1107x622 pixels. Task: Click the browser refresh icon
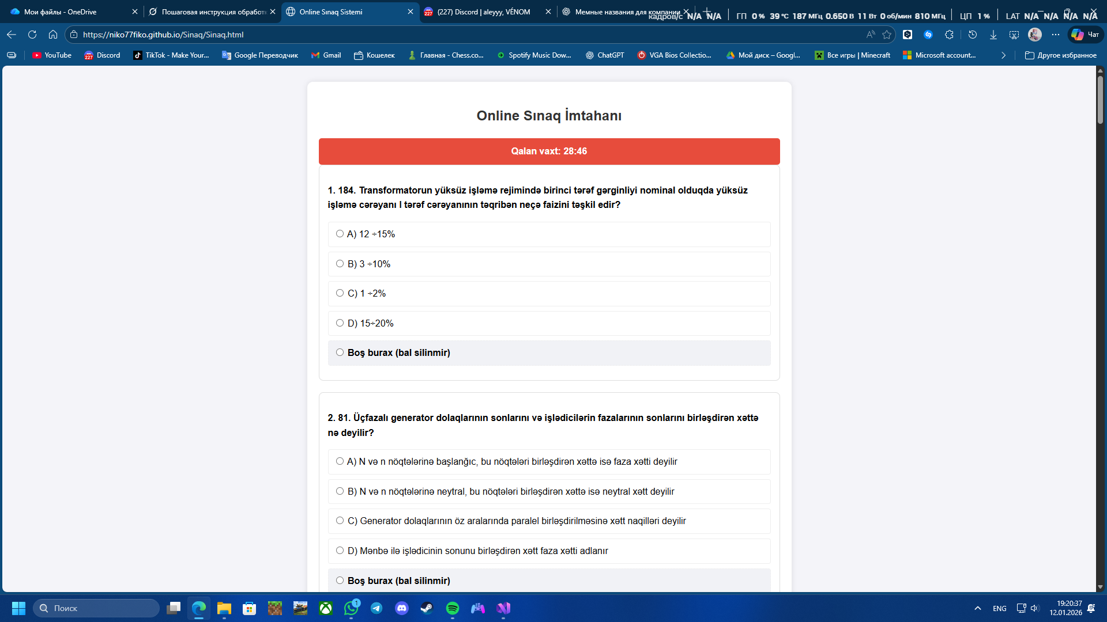tap(32, 35)
